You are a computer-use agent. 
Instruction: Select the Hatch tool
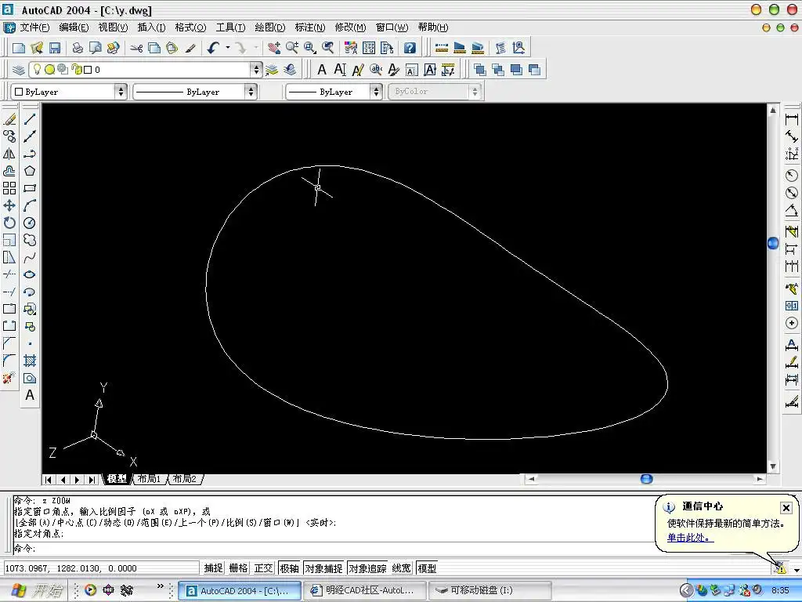[30, 361]
